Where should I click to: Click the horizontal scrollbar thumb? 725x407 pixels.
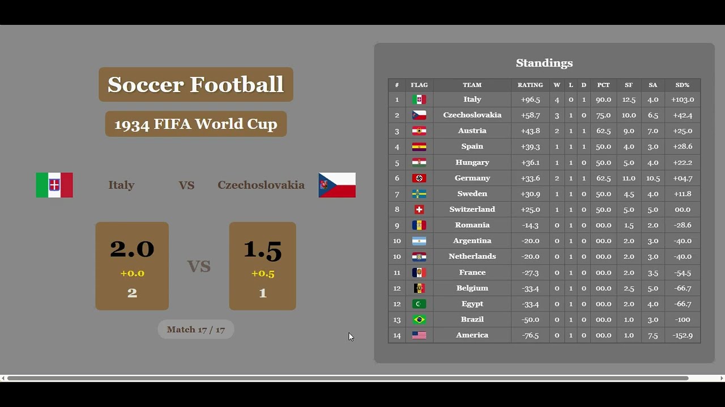348,378
